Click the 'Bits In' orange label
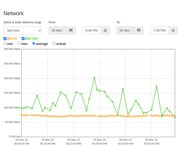Viewport: 181px width, 146px height. 12,38
